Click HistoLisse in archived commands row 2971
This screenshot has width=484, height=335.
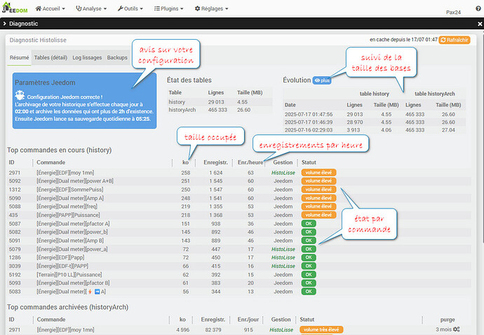pyautogui.click(x=281, y=330)
